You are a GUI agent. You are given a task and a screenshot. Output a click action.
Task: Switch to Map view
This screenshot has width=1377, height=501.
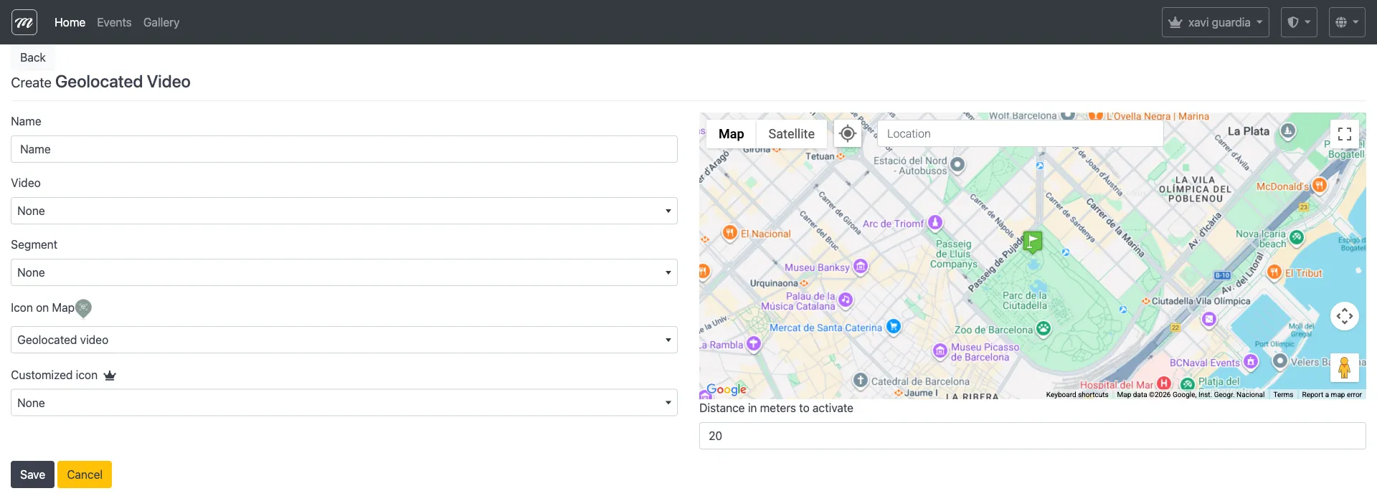point(731,134)
